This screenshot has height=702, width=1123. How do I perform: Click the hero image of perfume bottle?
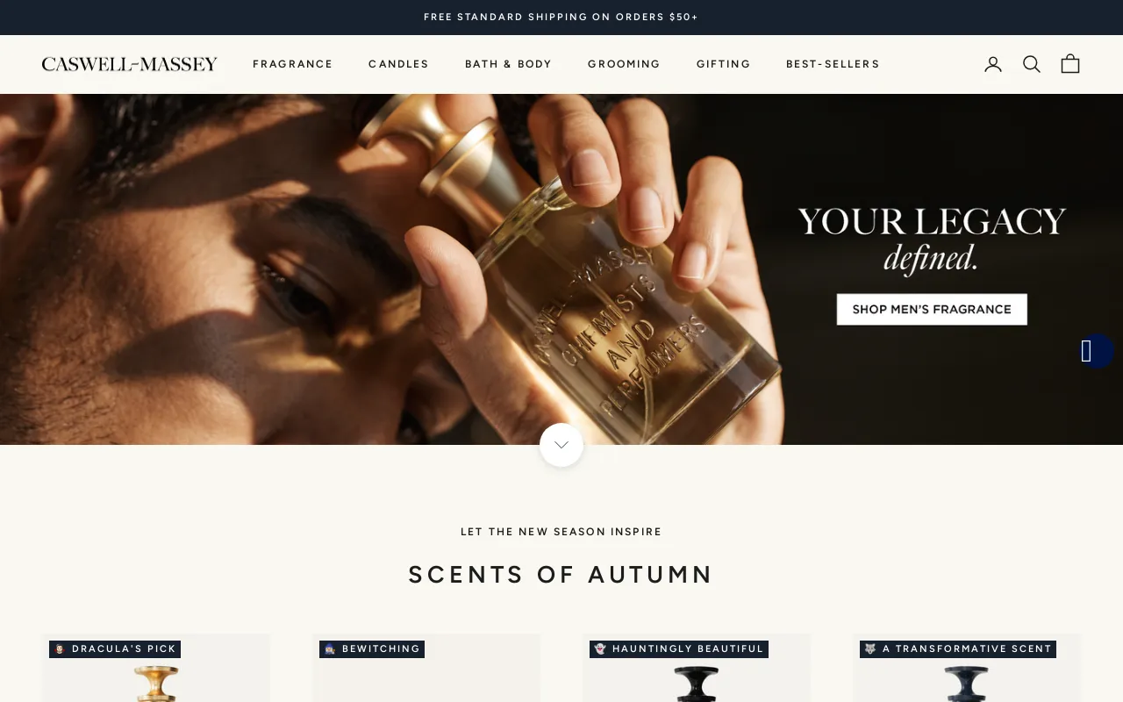pos(561,269)
